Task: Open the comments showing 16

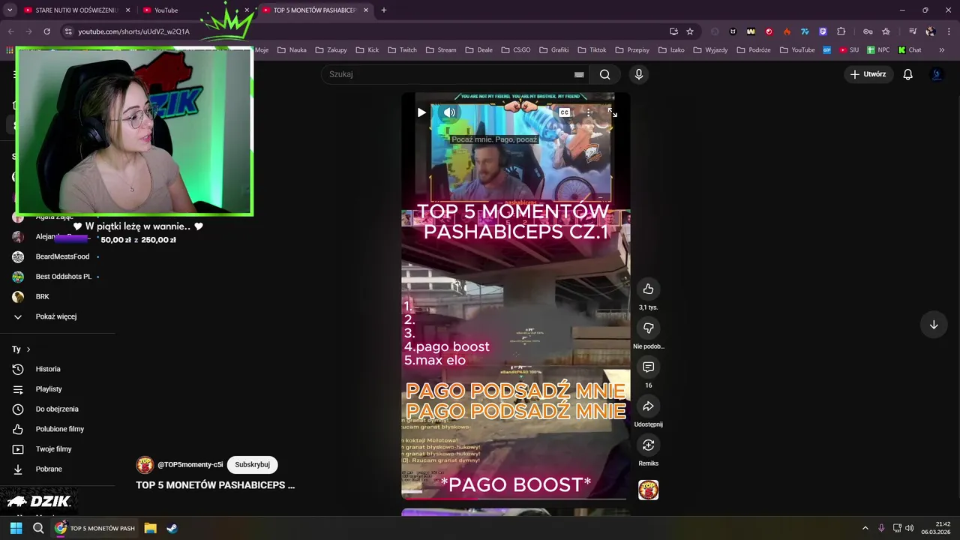Action: tap(648, 367)
